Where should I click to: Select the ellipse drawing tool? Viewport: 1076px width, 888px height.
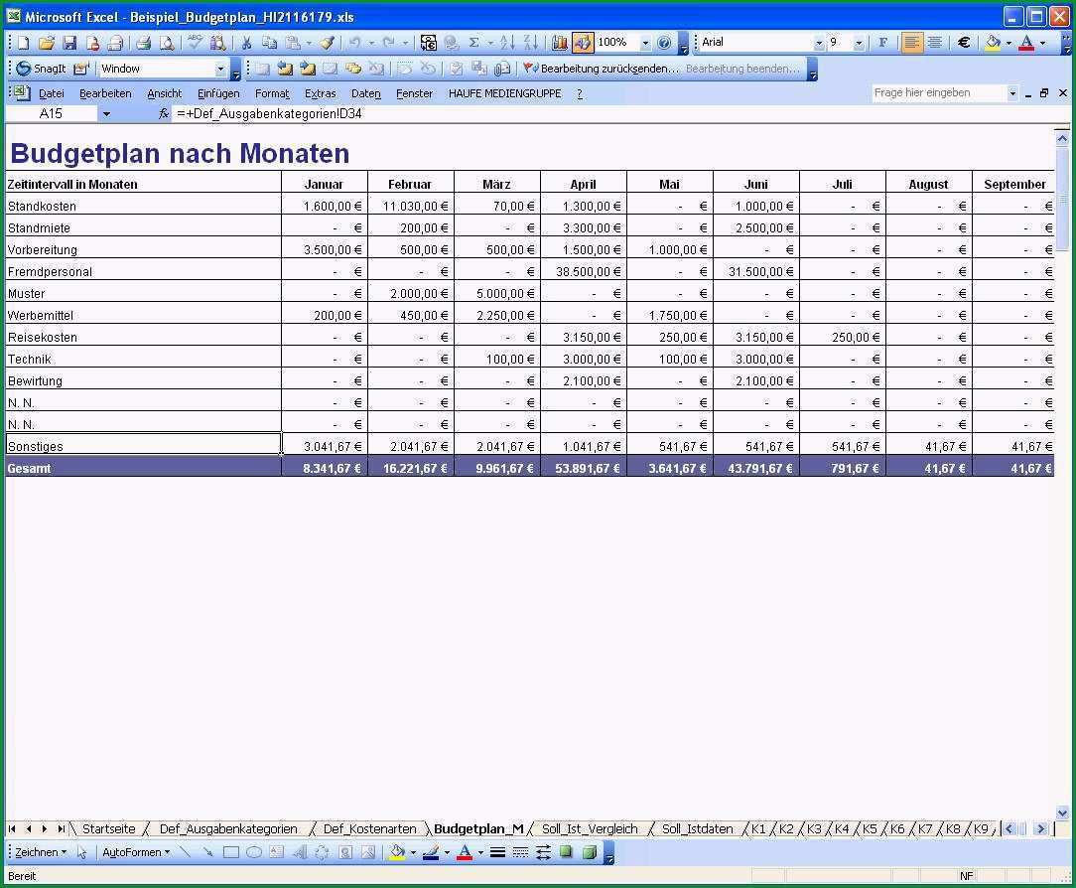[x=254, y=852]
